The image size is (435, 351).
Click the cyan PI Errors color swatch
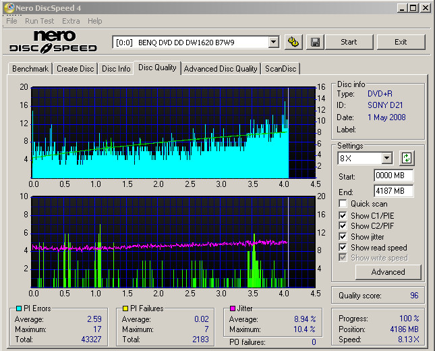click(19, 308)
